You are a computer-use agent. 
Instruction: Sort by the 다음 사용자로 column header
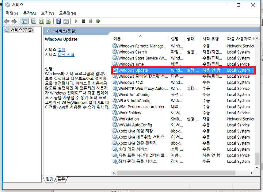point(240,39)
